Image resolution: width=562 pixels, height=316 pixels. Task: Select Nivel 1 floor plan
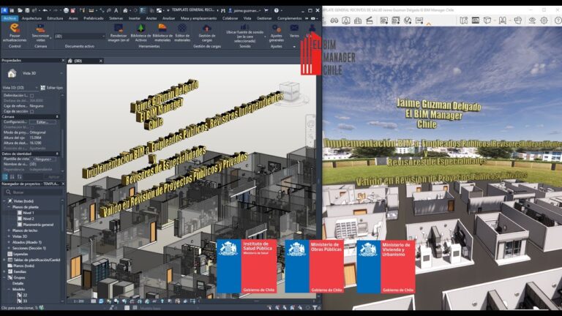click(x=29, y=213)
